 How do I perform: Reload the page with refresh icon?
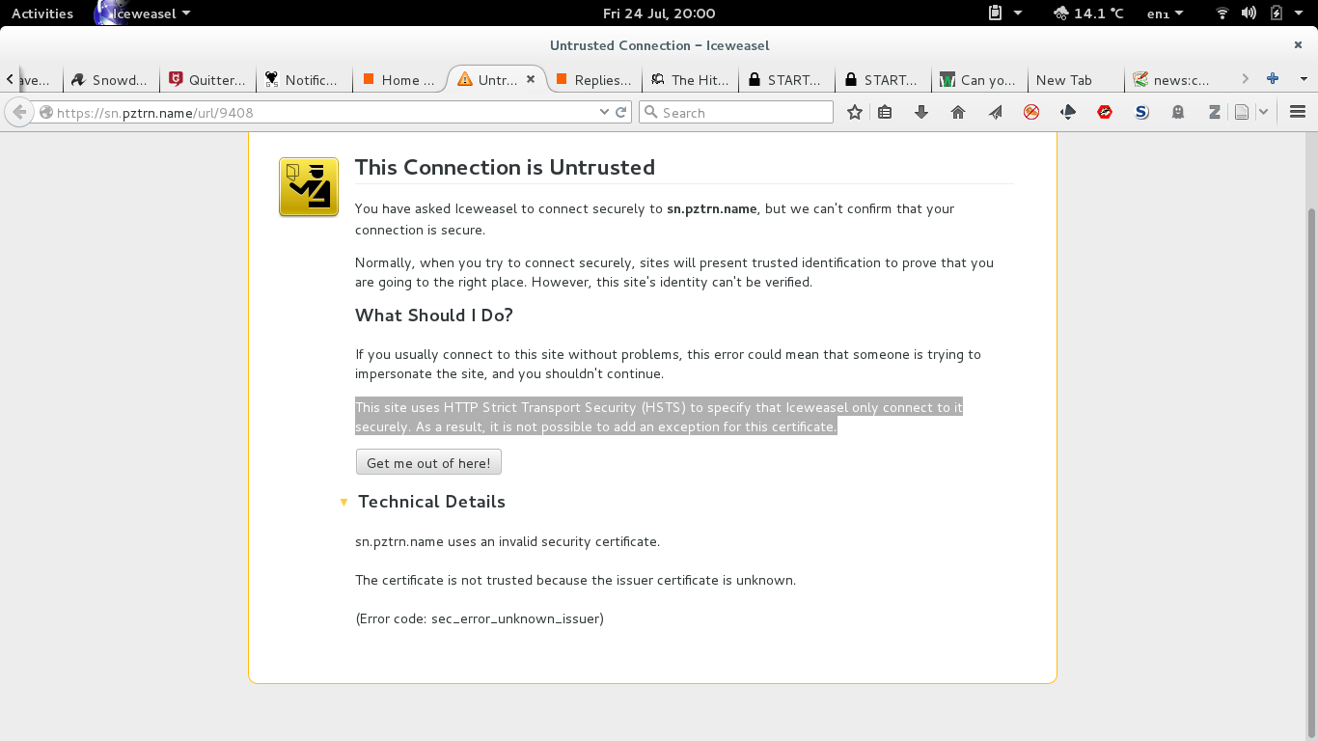tap(621, 113)
